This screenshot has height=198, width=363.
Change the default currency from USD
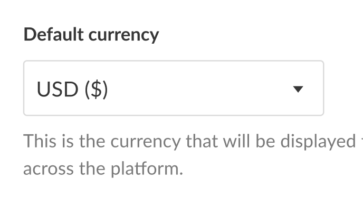[174, 88]
